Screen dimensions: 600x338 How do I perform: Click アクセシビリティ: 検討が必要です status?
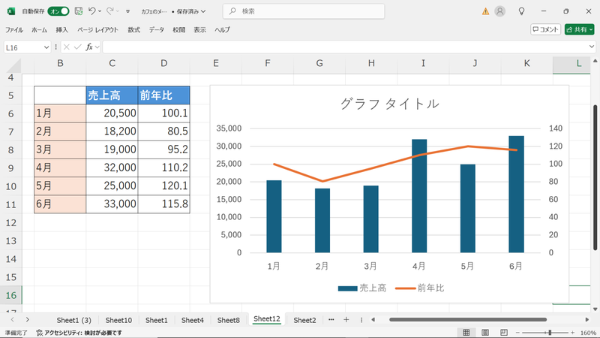[79, 333]
